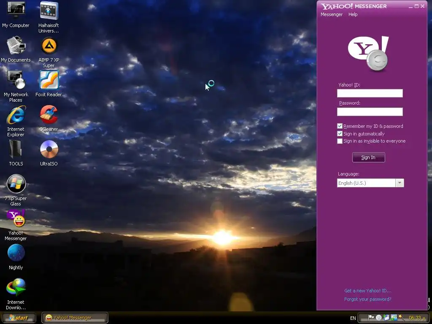Screen dimensions: 432x324
Task: Open the Help menu
Action: coord(353,14)
